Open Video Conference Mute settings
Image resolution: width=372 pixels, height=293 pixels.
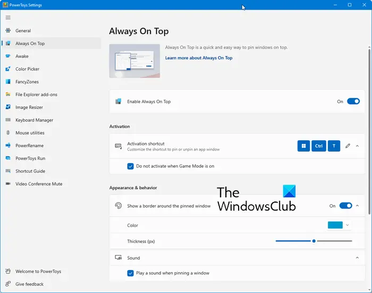[51, 184]
